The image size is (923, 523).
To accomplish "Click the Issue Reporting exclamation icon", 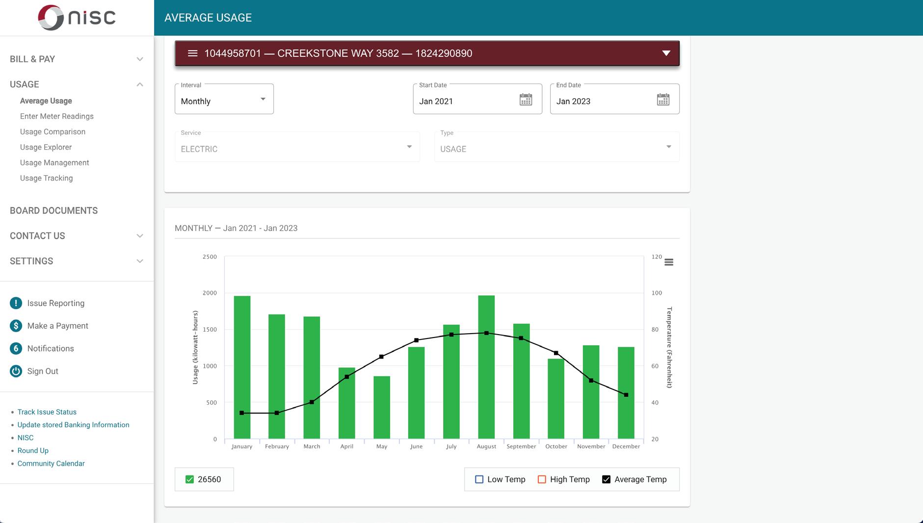I will pos(16,303).
